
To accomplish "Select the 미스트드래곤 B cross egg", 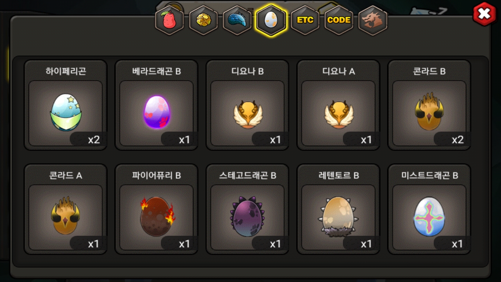I will coord(429,217).
